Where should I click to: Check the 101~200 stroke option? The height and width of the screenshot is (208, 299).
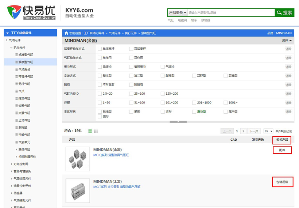[163, 103]
